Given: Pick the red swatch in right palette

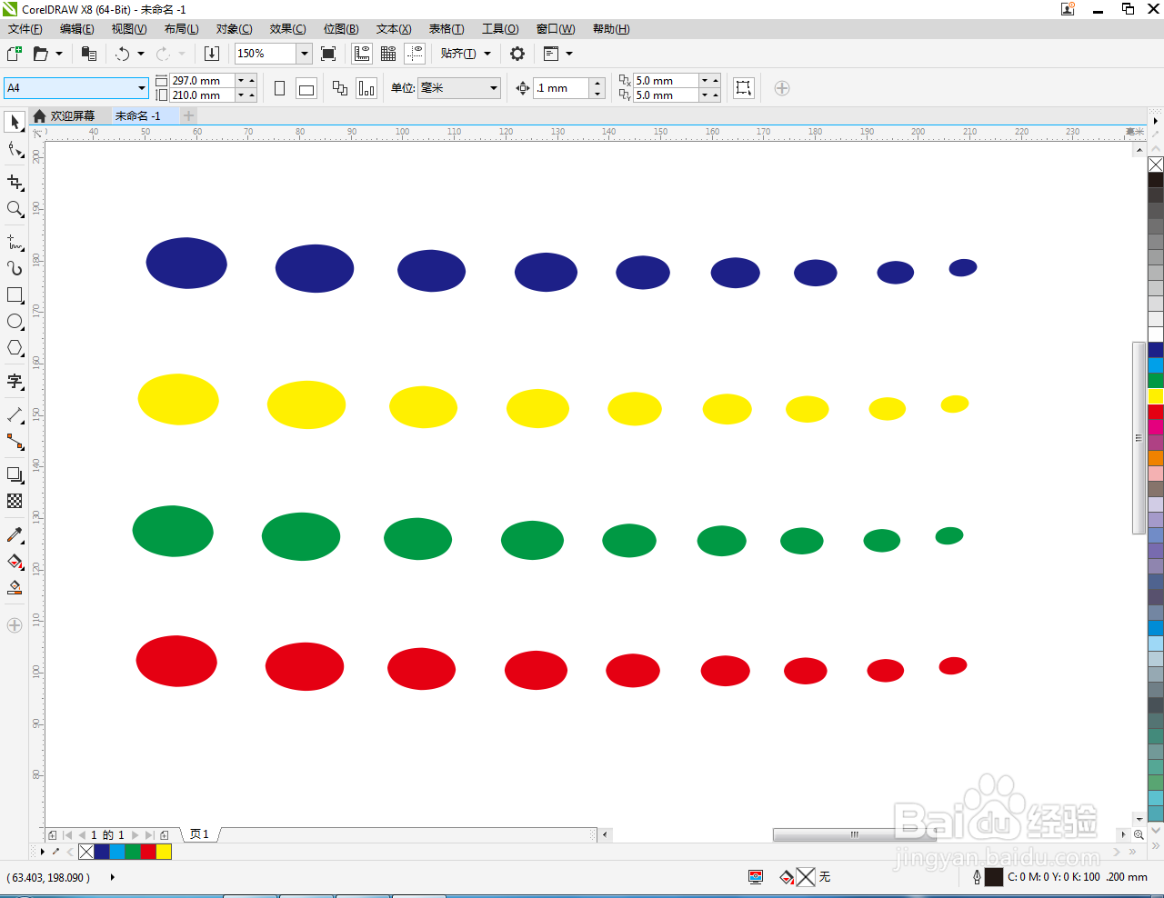Looking at the screenshot, I should pyautogui.click(x=1156, y=412).
